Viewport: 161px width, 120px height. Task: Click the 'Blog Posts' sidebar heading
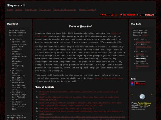click(x=136, y=24)
